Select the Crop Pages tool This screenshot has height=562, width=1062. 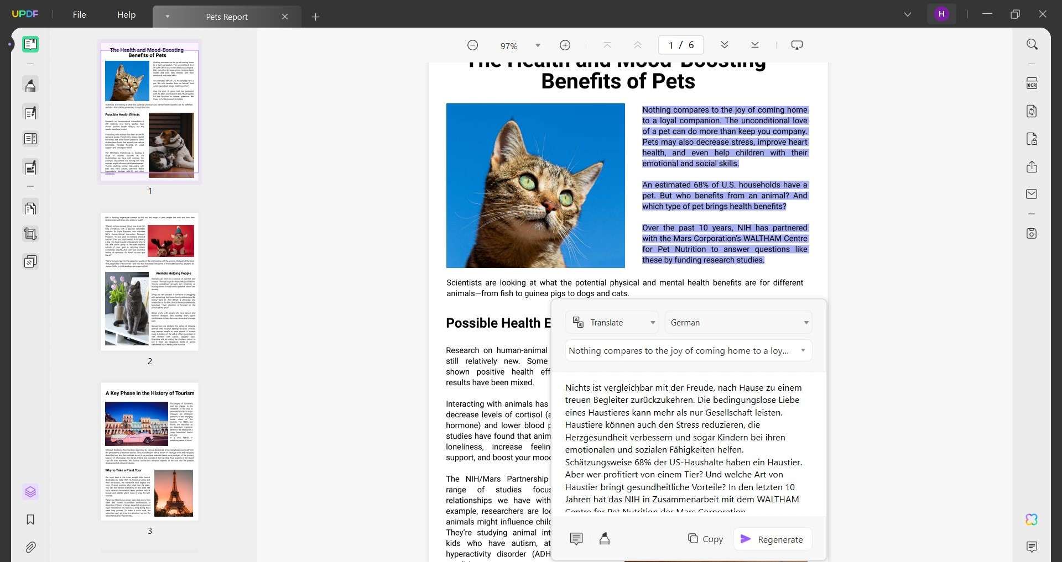pyautogui.click(x=30, y=233)
